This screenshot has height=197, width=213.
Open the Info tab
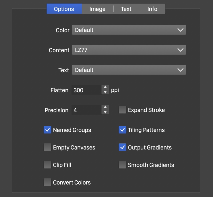point(152,9)
